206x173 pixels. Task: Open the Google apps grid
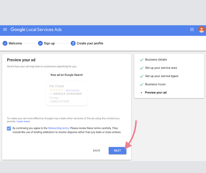tap(192, 29)
